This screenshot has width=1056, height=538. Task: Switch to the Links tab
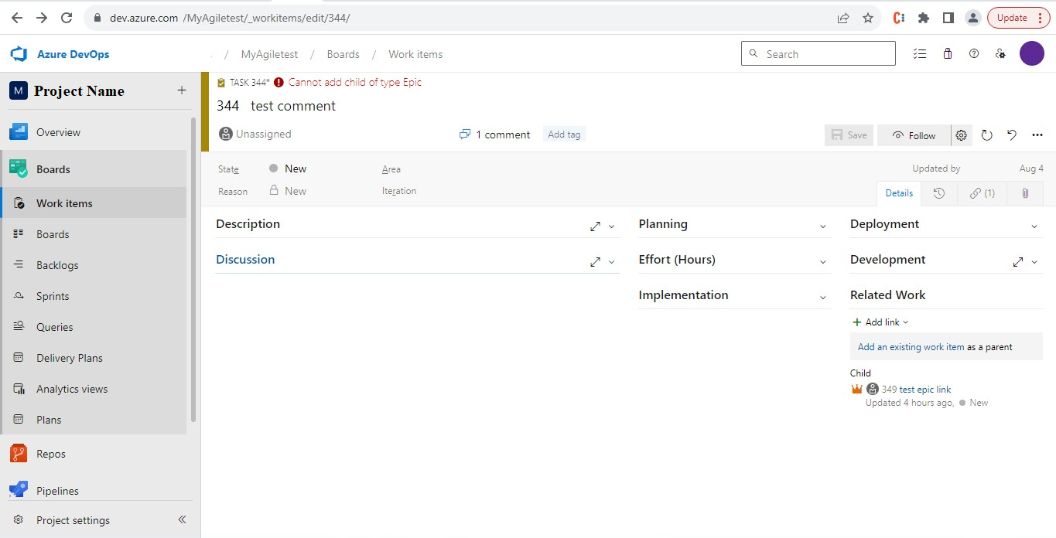pyautogui.click(x=982, y=193)
